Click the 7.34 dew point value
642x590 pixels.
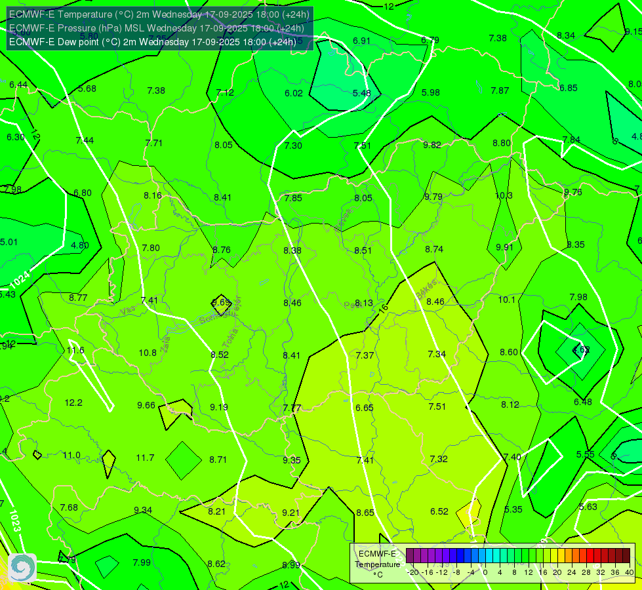(x=437, y=354)
